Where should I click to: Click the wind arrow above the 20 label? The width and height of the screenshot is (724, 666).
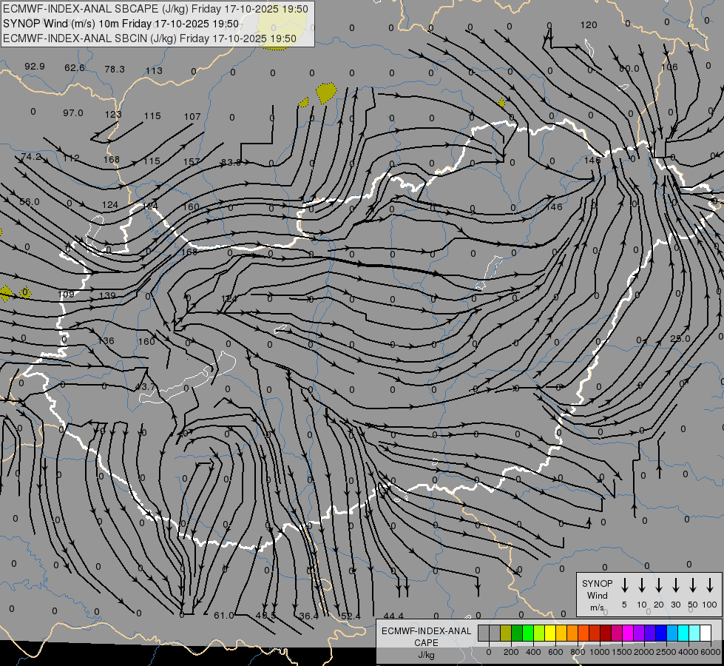click(658, 585)
